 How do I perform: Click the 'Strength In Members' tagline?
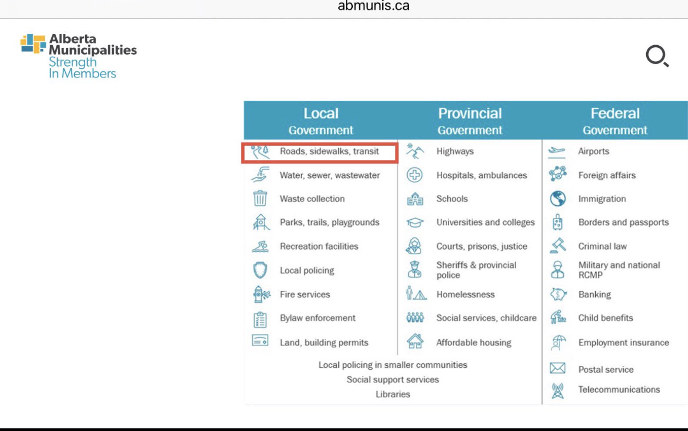point(82,68)
